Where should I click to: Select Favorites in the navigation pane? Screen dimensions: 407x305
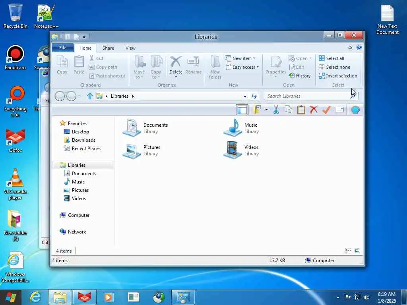[x=73, y=123]
